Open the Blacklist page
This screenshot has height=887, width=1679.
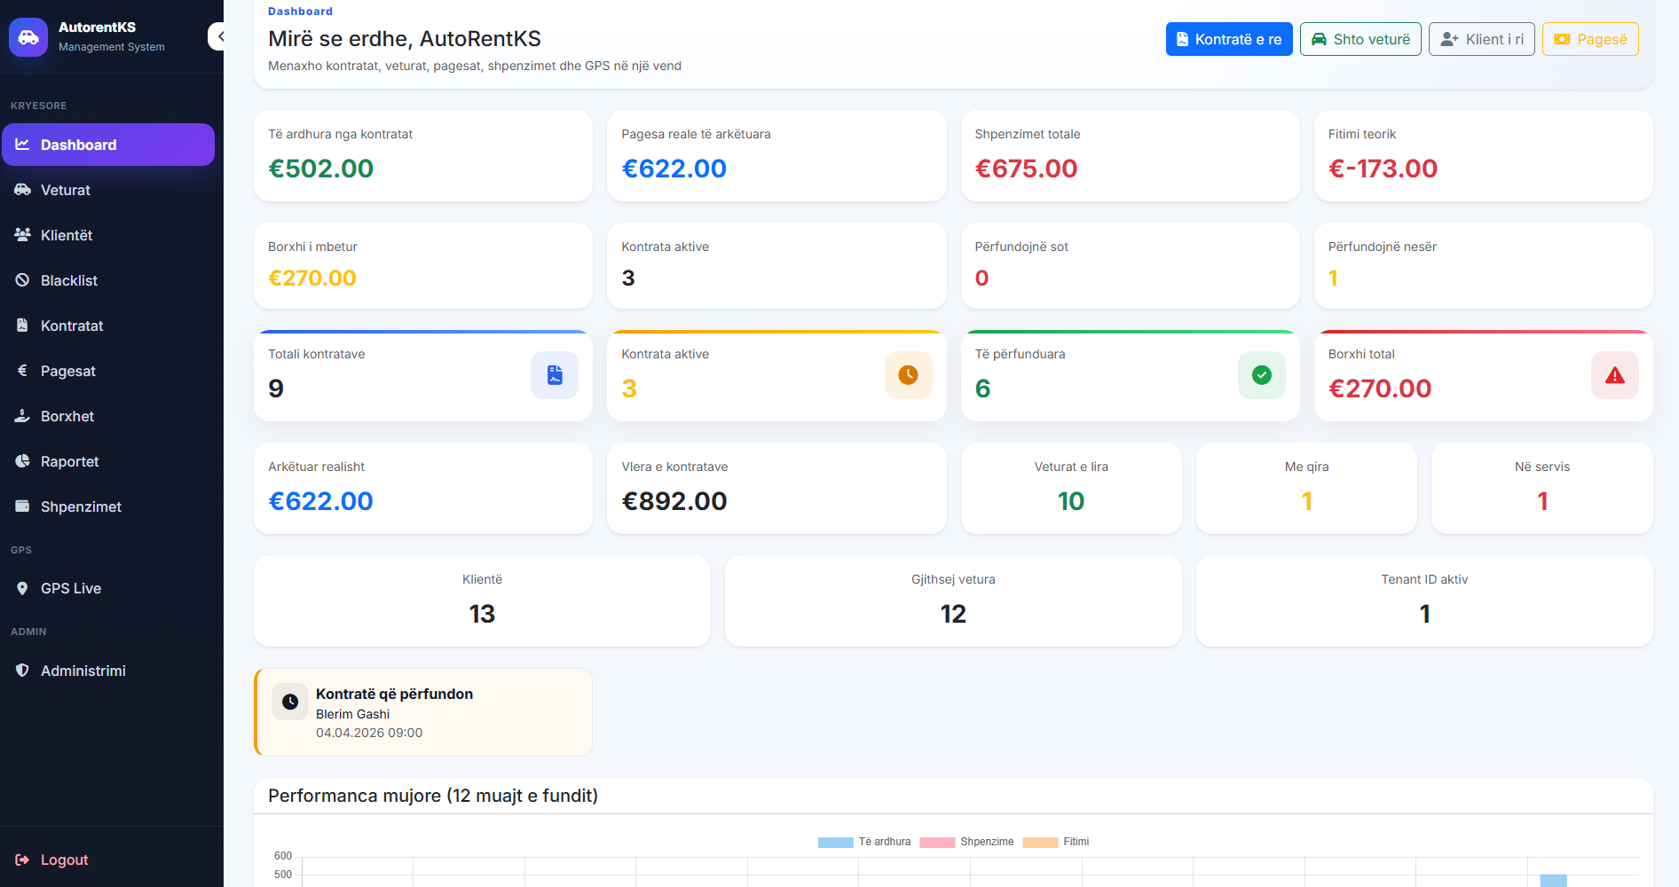(x=108, y=280)
